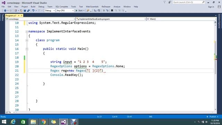Click the editor split-window handle above scrollbar
The height and width of the screenshot is (125, 222).
click(215, 22)
